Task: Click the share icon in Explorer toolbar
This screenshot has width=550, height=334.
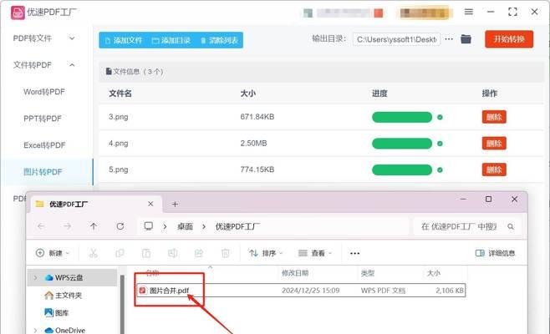Action: pos(199,253)
